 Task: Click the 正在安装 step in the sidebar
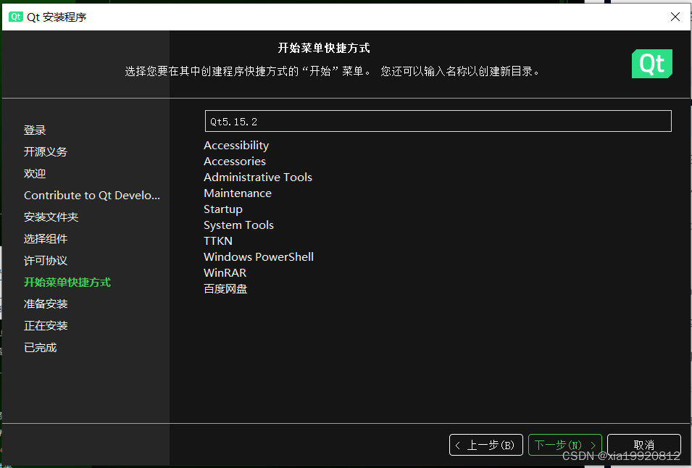pyautogui.click(x=46, y=325)
